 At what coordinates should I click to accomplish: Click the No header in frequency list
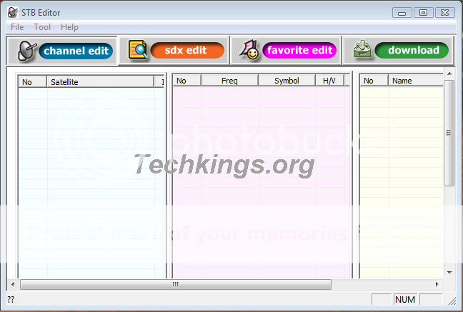[187, 81]
